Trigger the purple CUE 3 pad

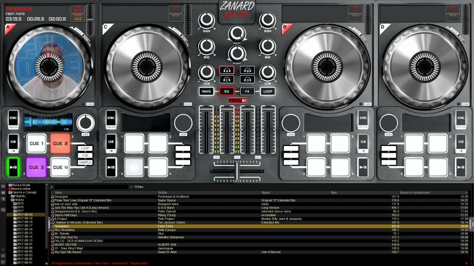pyautogui.click(x=37, y=167)
